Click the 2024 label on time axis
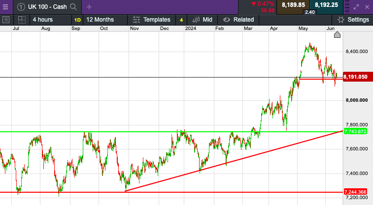This screenshot has width=373, height=205. point(191,29)
